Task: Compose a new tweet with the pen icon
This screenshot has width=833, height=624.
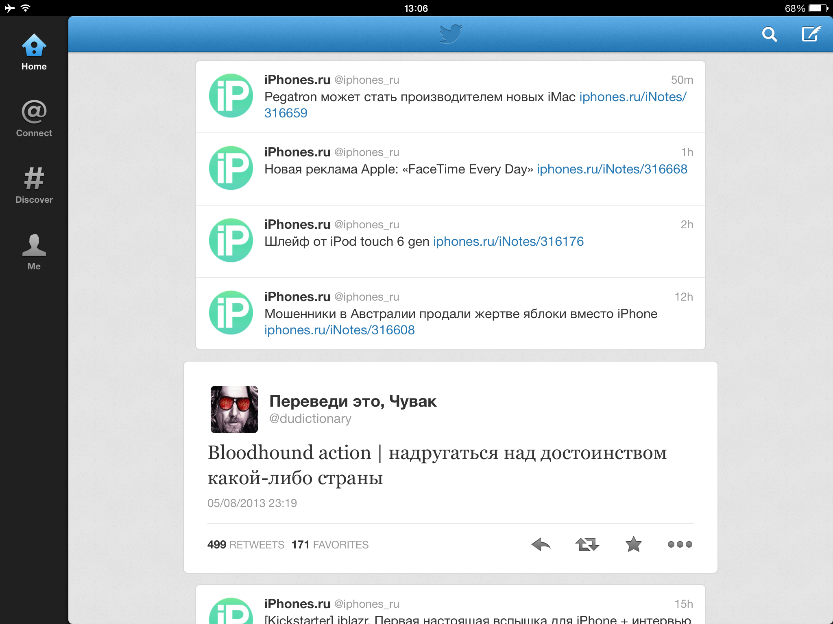Action: 811,34
